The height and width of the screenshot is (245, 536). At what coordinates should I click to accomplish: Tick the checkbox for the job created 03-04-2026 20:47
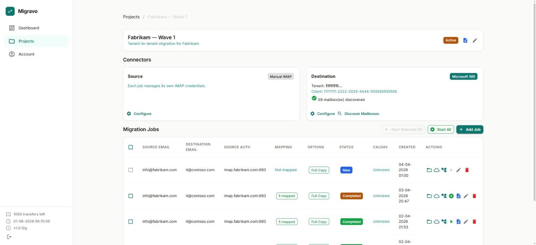pyautogui.click(x=131, y=196)
